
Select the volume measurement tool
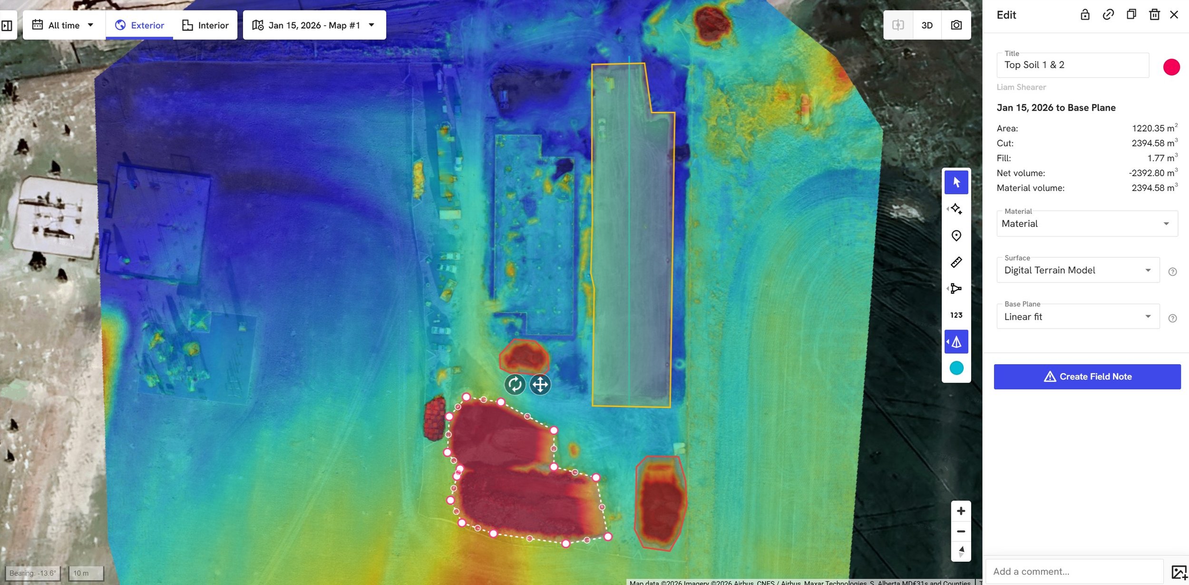pyautogui.click(x=956, y=341)
